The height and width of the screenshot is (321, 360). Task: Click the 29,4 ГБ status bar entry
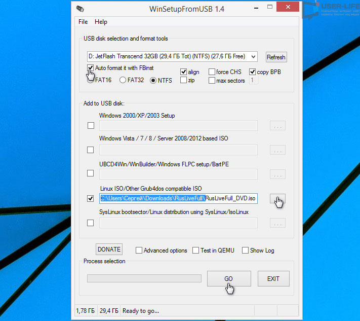pos(109,311)
